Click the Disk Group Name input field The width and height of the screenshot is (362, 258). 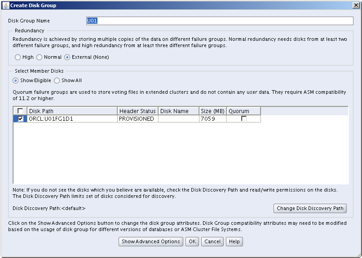coord(220,21)
